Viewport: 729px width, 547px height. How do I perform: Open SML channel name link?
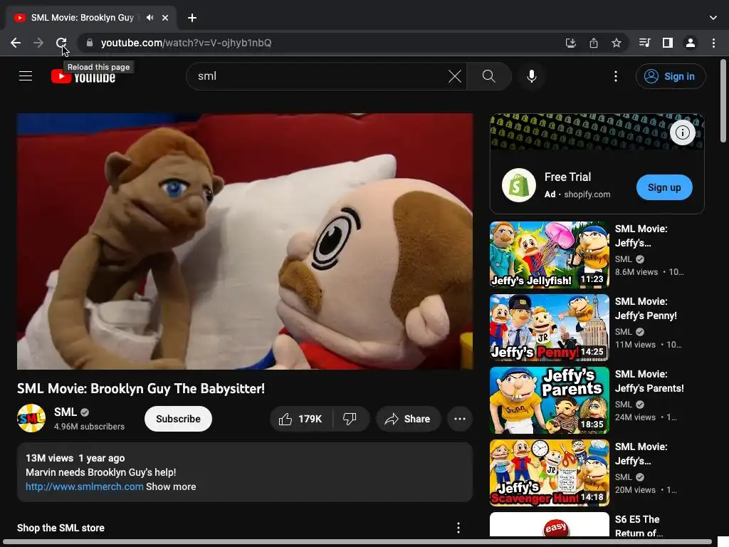[65, 412]
